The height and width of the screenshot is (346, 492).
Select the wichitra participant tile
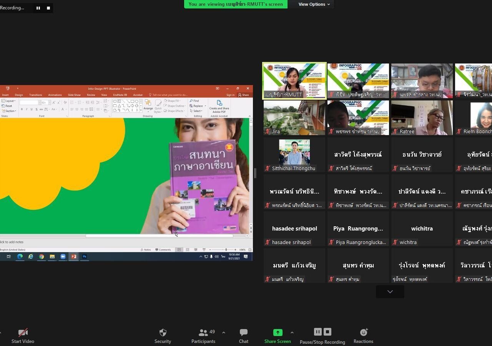click(x=422, y=229)
